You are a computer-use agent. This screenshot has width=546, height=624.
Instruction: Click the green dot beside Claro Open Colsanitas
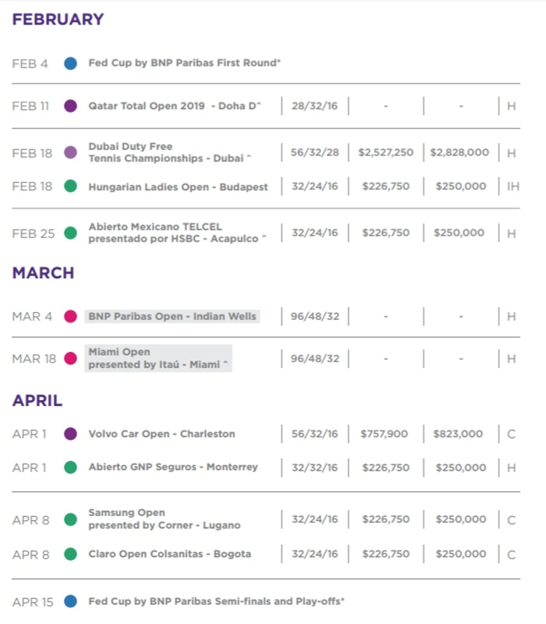70,554
